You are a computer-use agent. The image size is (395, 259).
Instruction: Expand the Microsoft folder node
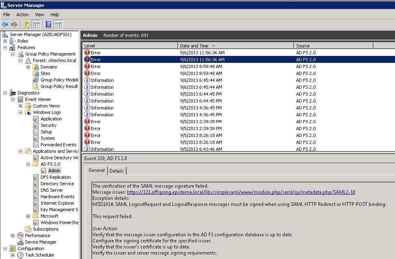pos(28,216)
